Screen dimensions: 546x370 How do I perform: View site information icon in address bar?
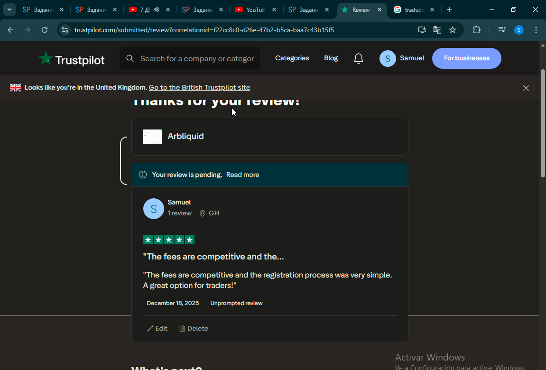point(65,30)
